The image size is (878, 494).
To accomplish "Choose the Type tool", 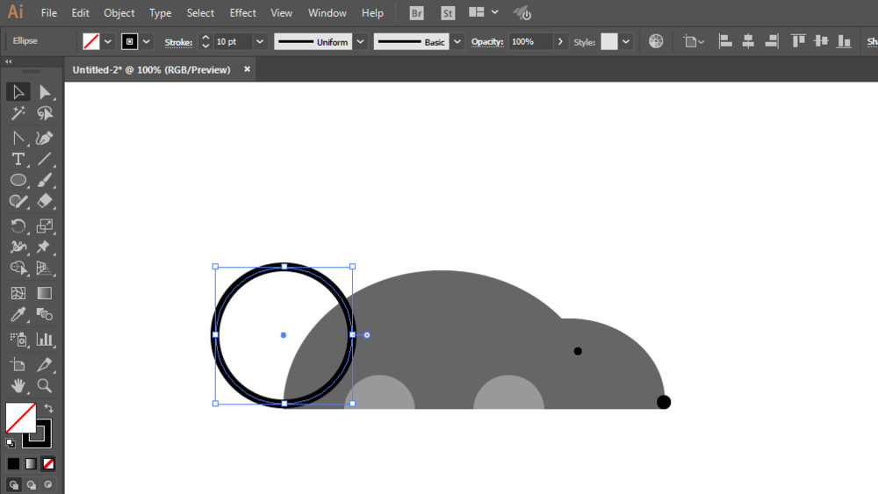I will tap(18, 159).
